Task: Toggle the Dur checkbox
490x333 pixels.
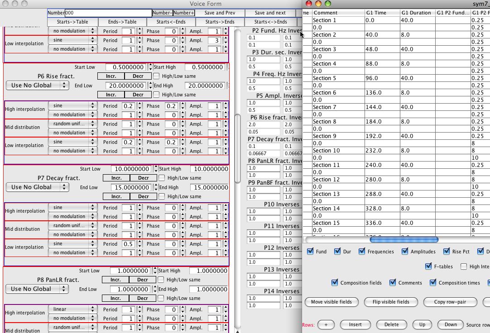Action: click(x=337, y=251)
